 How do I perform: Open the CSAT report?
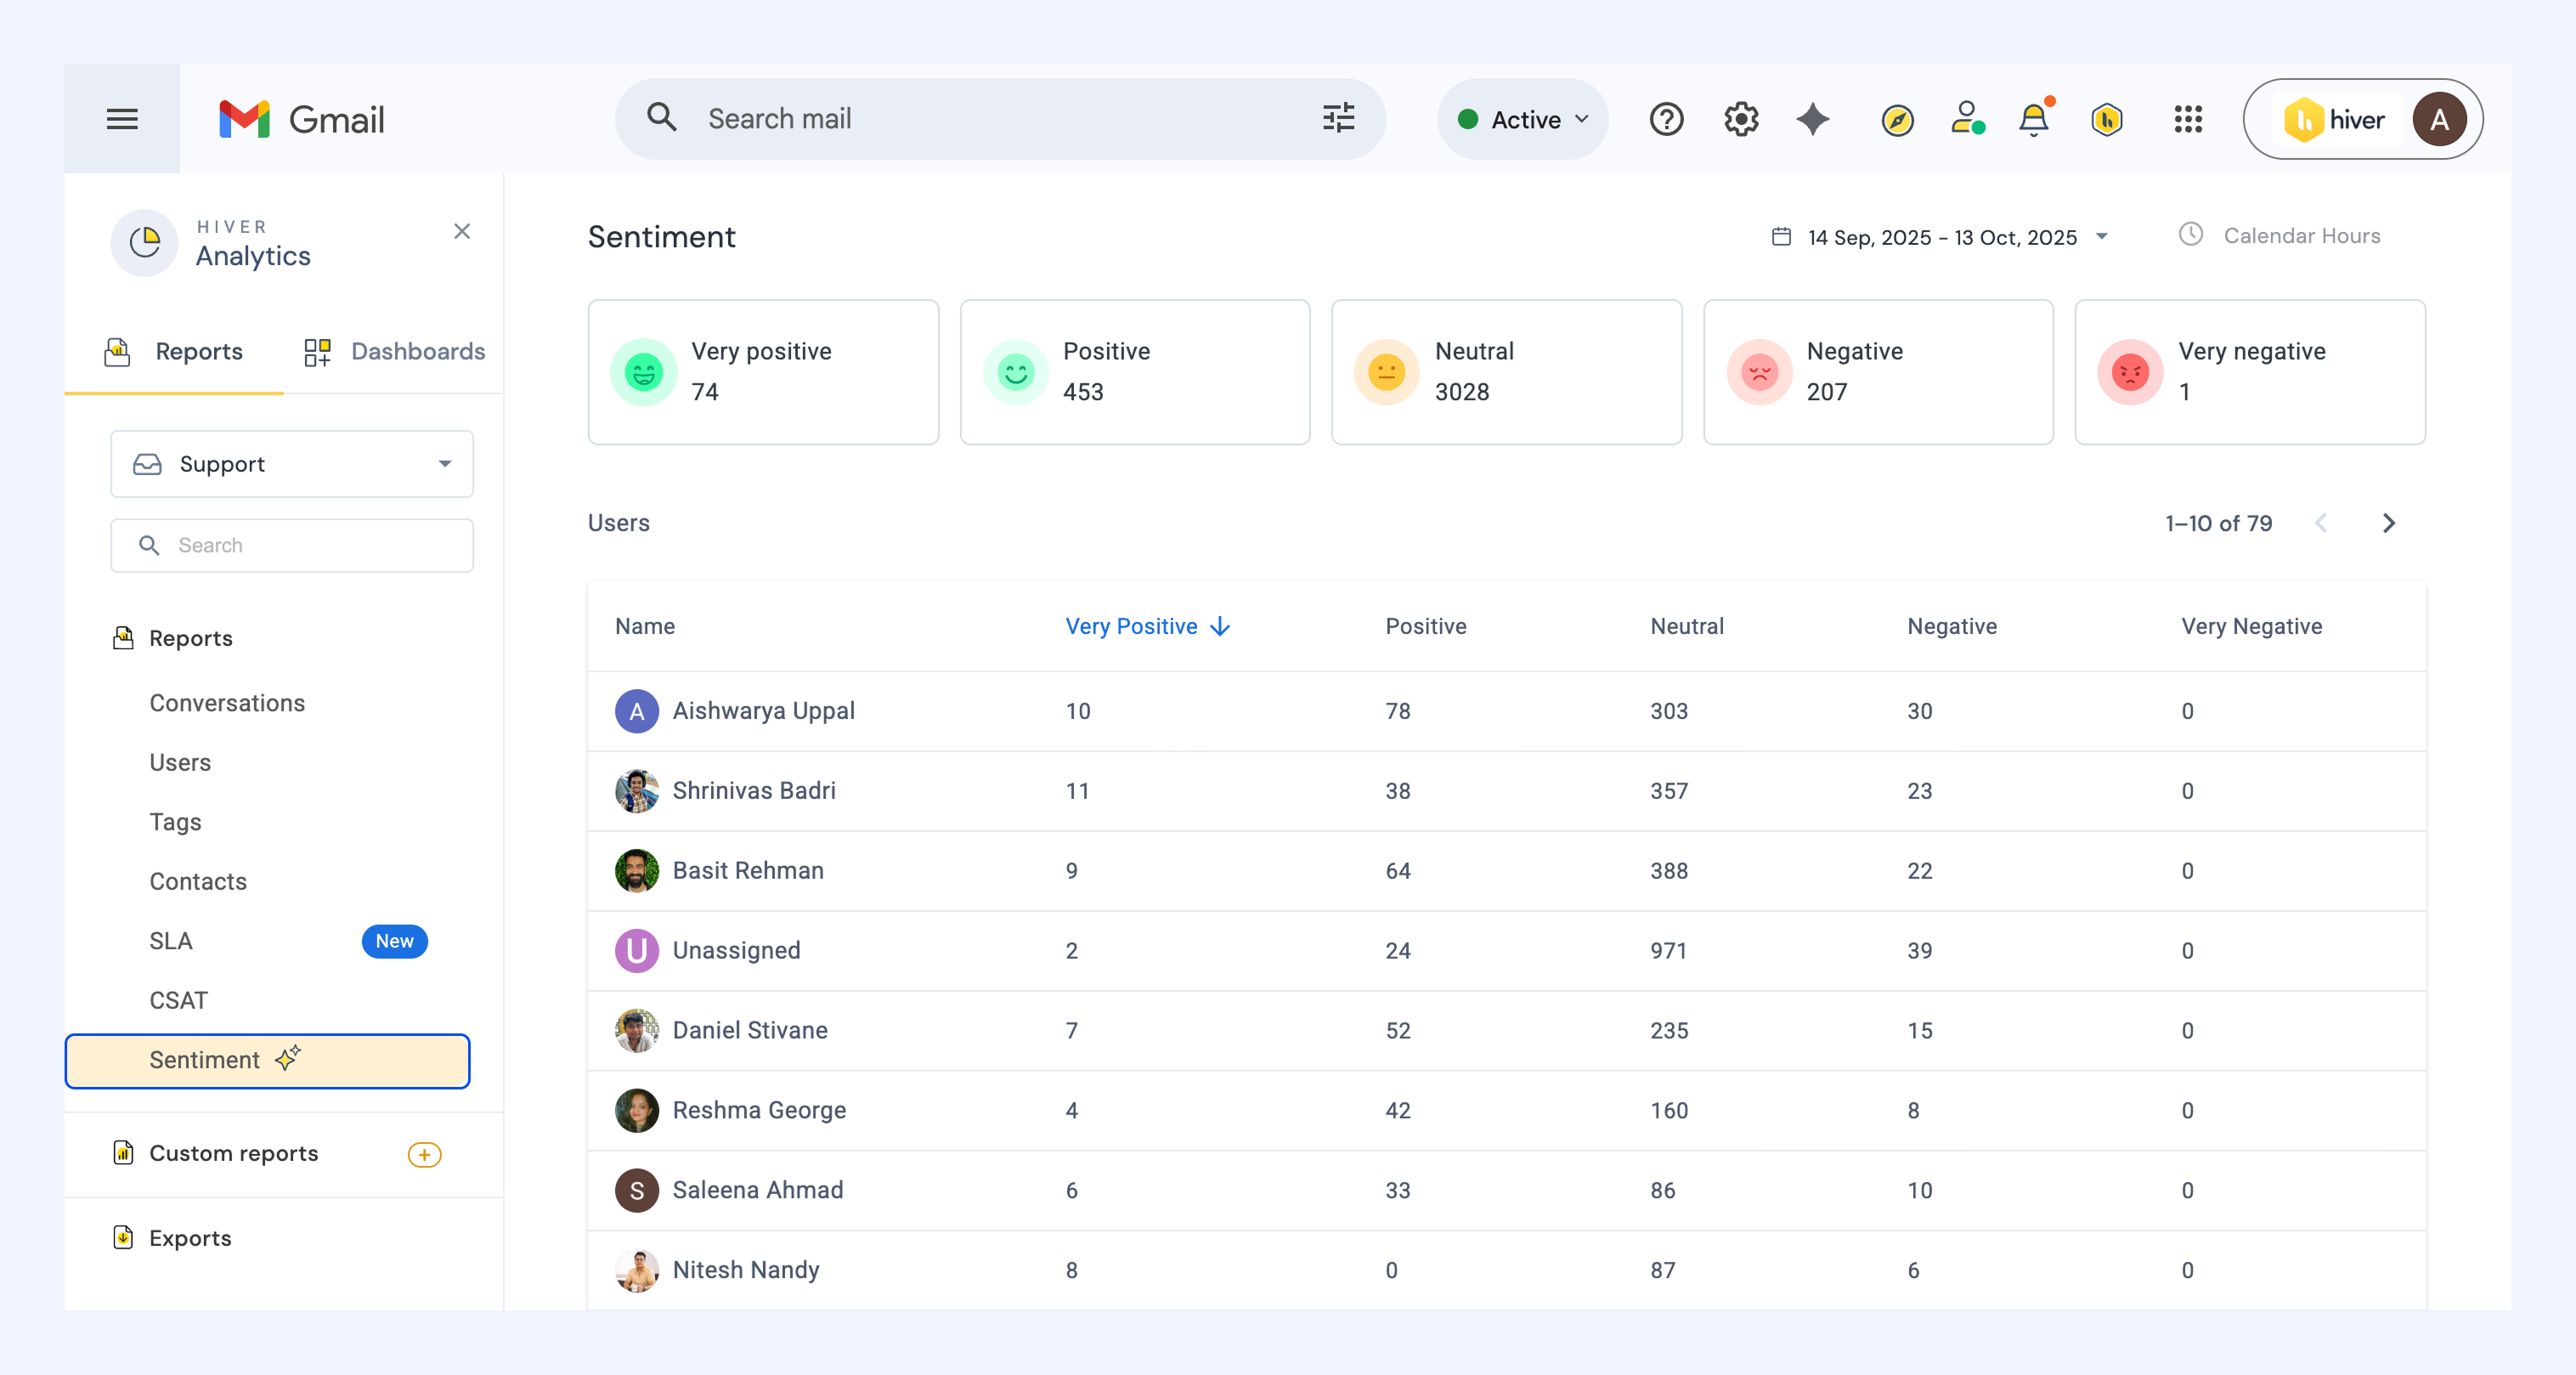(x=178, y=1000)
